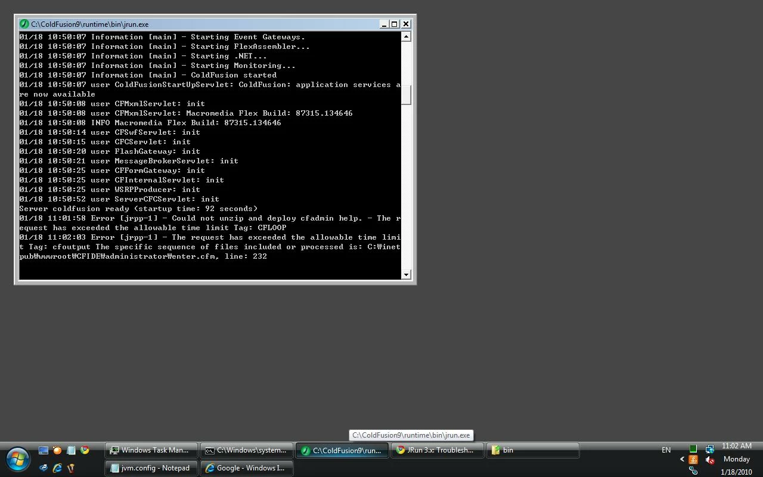763x477 pixels.
Task: Click the orange Java tray icon
Action: (x=693, y=460)
